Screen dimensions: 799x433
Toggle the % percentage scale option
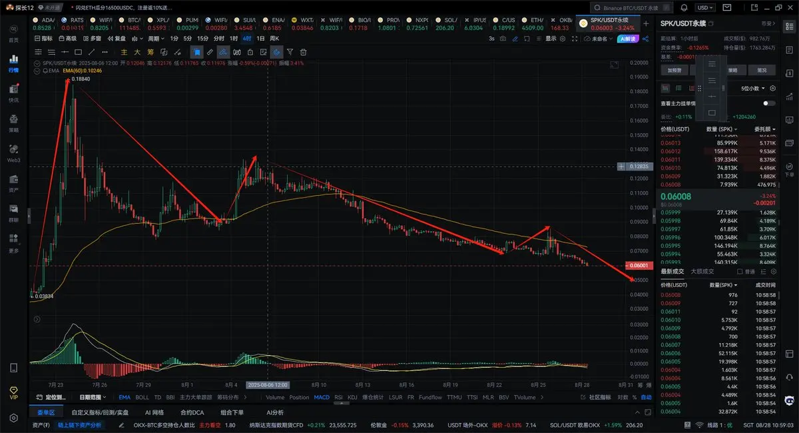[x=635, y=397]
